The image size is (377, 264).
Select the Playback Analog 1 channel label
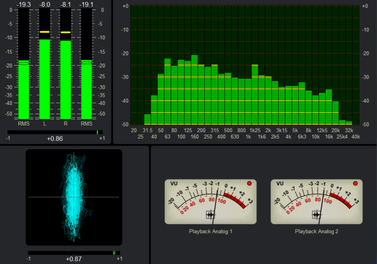coord(211,231)
